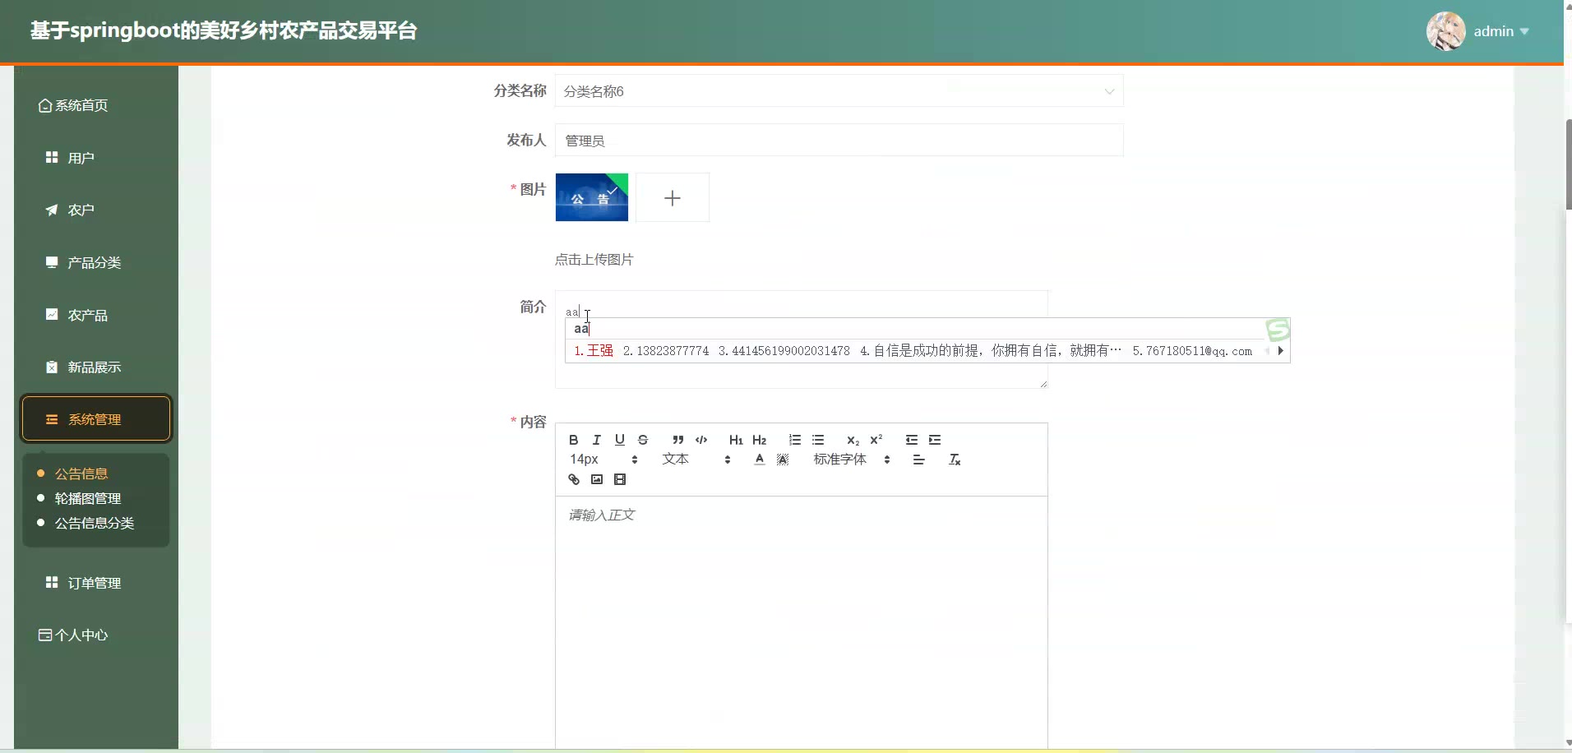
Task: Open the 订单管理 sidebar menu
Action: click(94, 583)
